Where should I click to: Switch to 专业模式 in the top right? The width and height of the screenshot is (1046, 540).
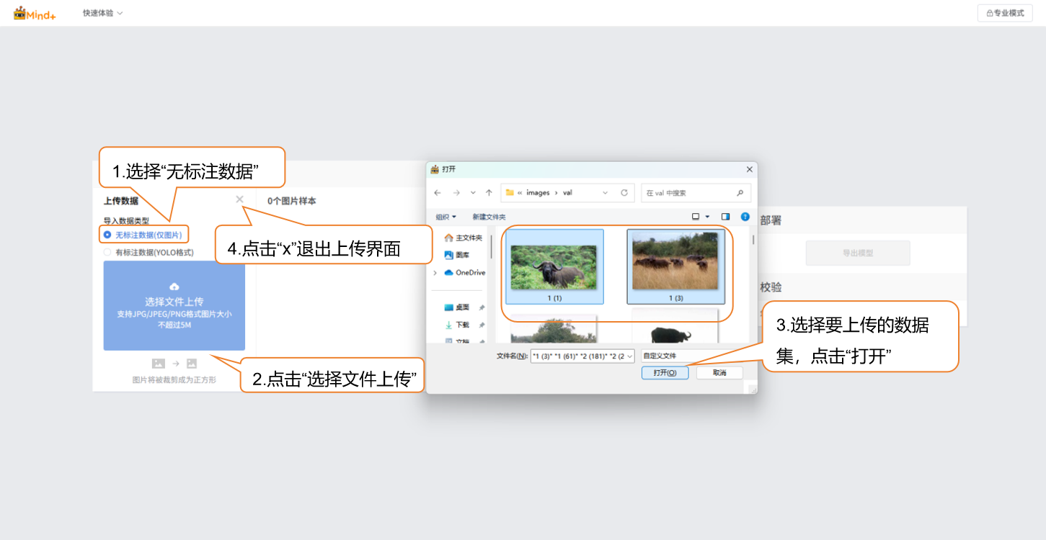(x=1004, y=13)
